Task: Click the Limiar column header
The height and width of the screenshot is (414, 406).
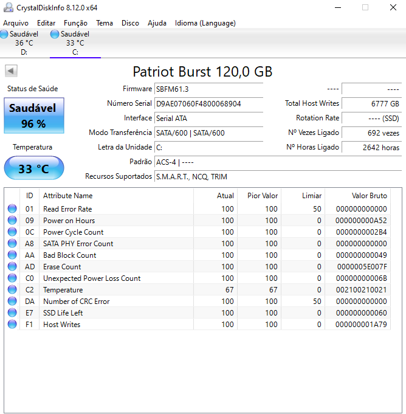Action: [x=303, y=196]
